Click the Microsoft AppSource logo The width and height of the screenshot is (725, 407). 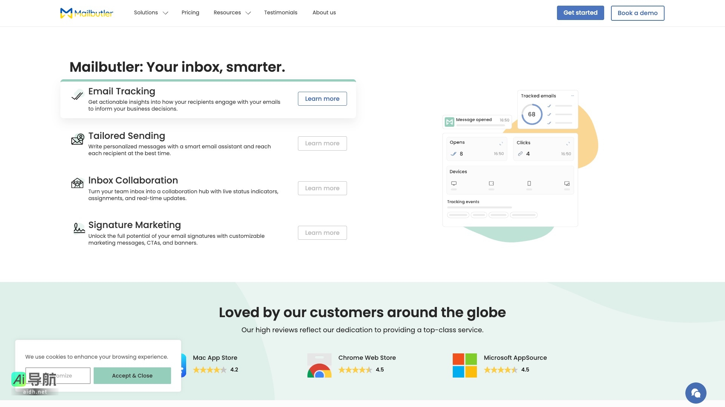coord(464,365)
